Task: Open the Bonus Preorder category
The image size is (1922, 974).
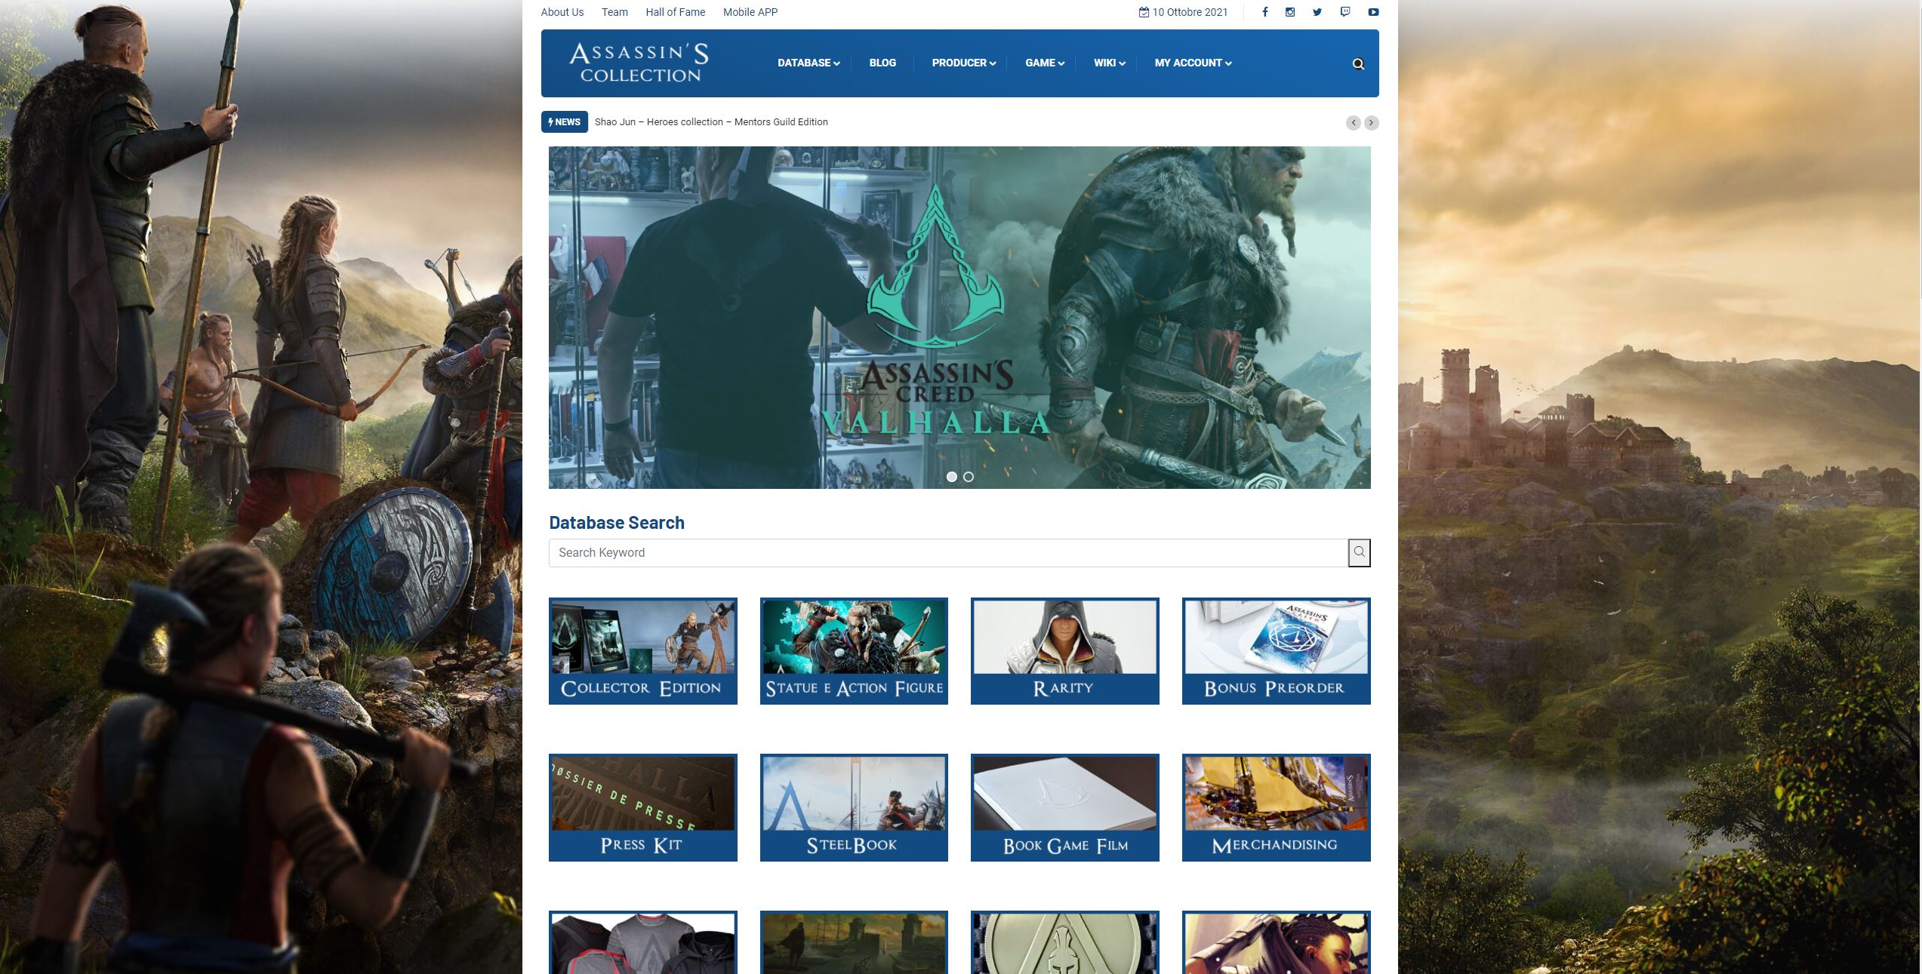Action: coord(1277,651)
